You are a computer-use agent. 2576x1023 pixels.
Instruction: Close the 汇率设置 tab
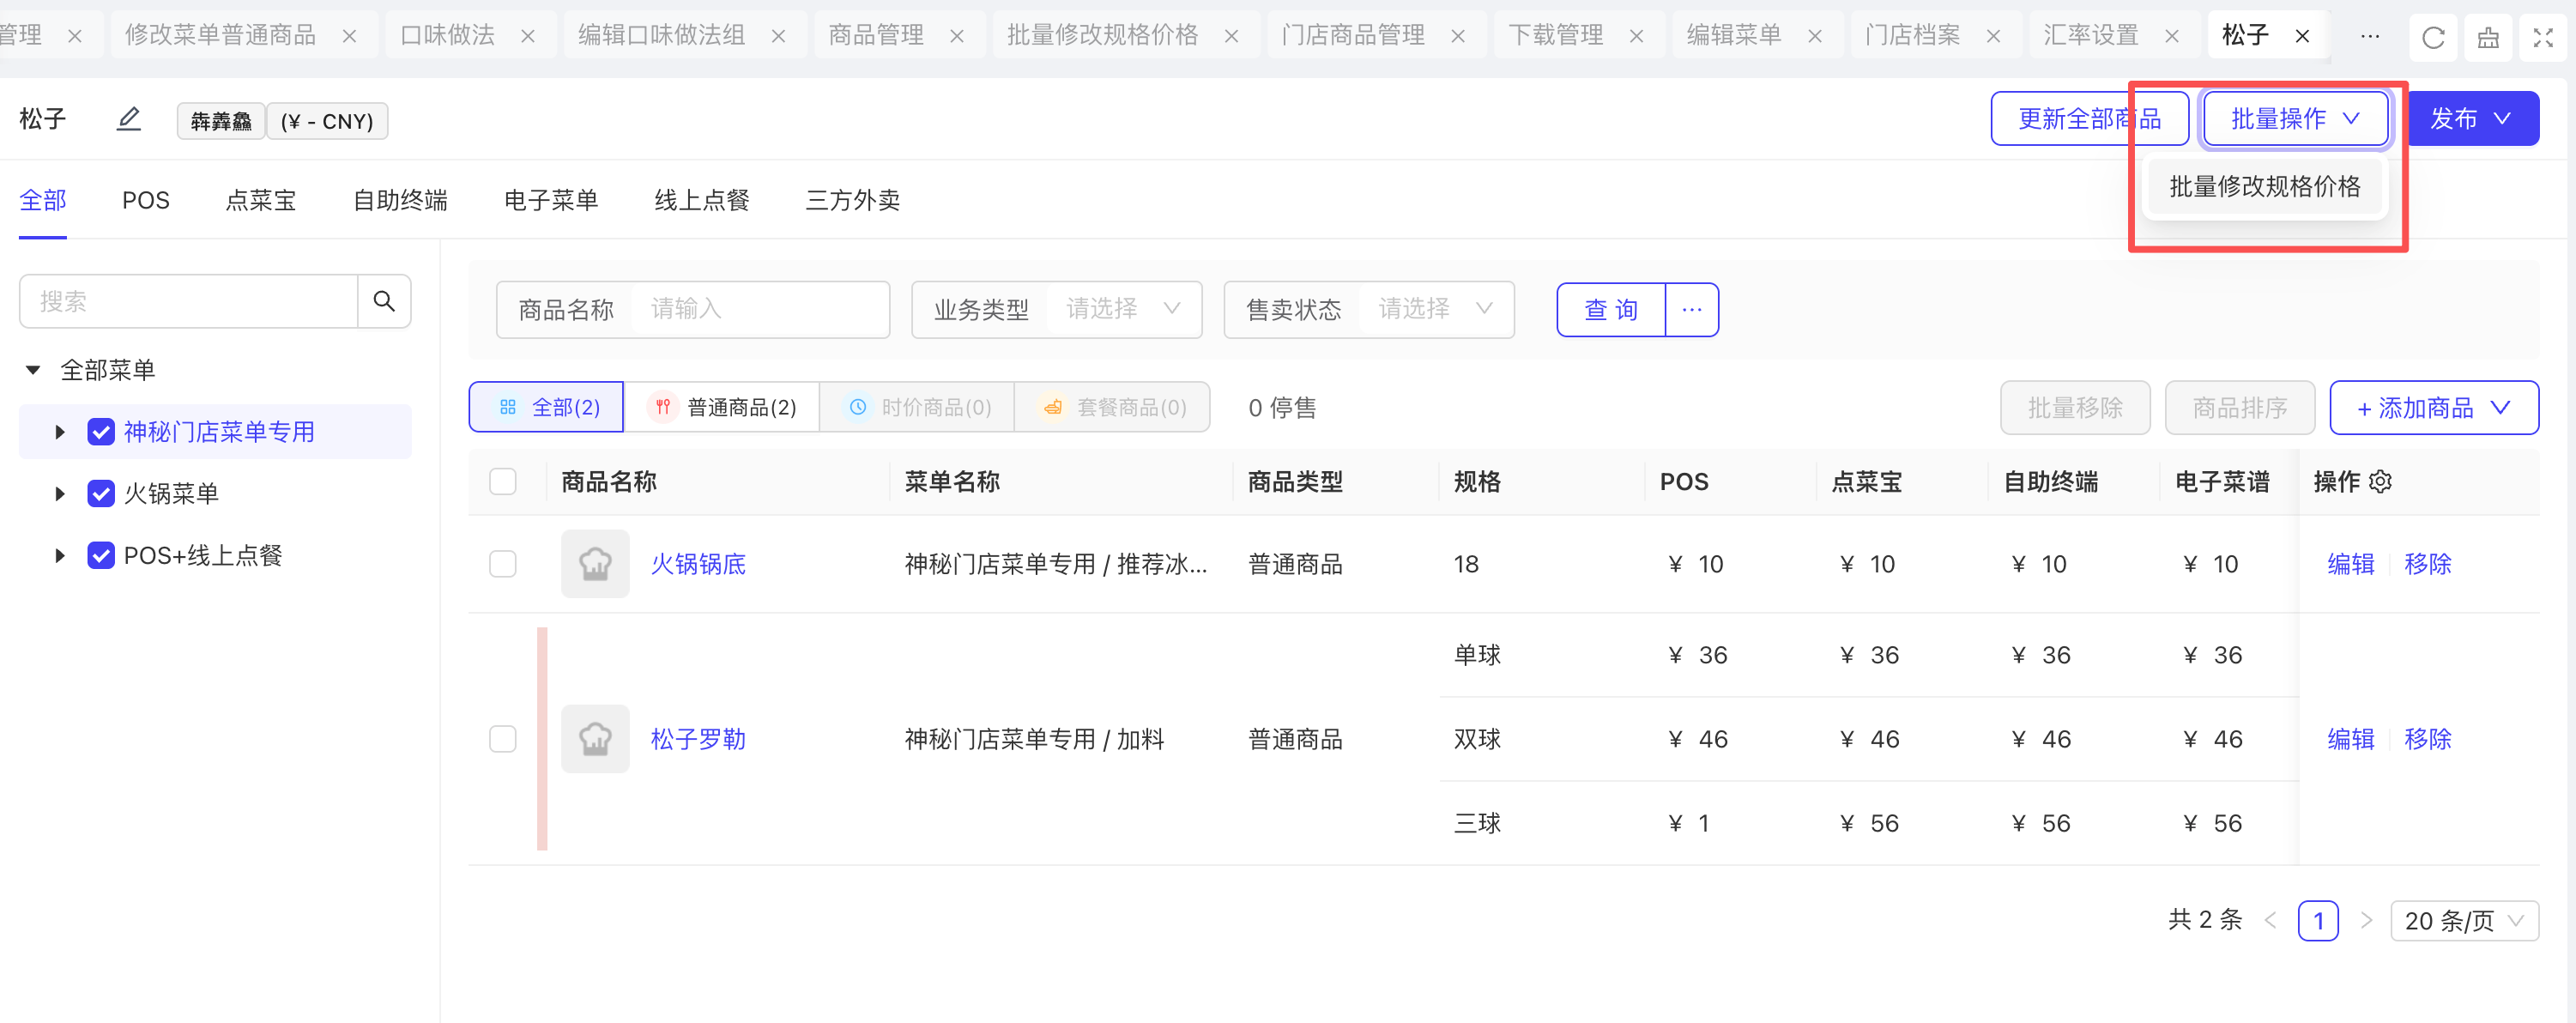(2172, 36)
